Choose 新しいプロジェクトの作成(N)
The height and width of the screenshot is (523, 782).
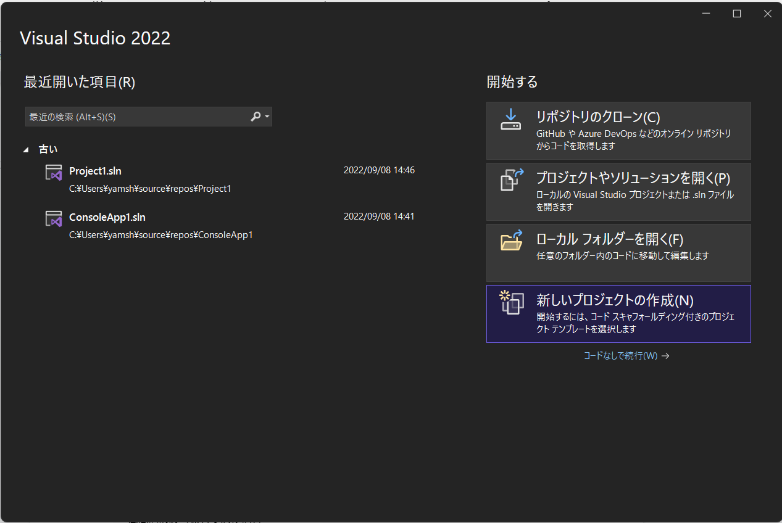coord(618,313)
